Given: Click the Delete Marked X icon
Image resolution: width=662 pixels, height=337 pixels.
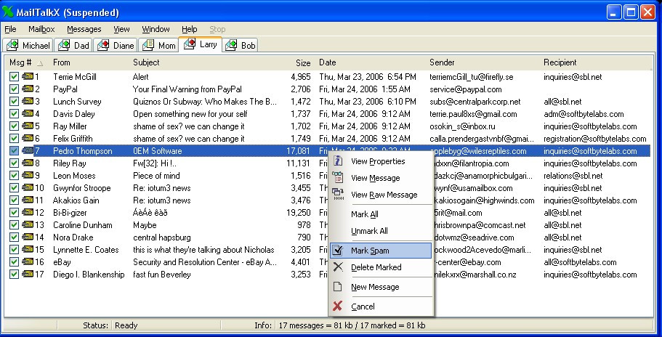Looking at the screenshot, I should [337, 267].
